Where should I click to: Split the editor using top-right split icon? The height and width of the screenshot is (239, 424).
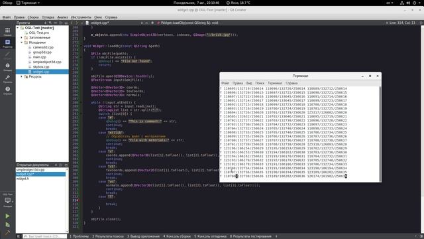click(421, 23)
